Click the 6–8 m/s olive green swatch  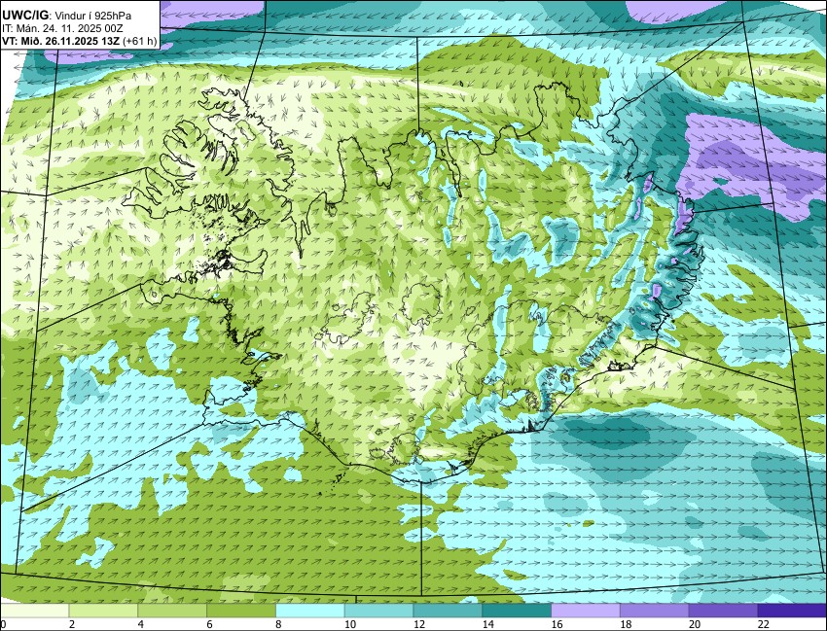click(241, 611)
